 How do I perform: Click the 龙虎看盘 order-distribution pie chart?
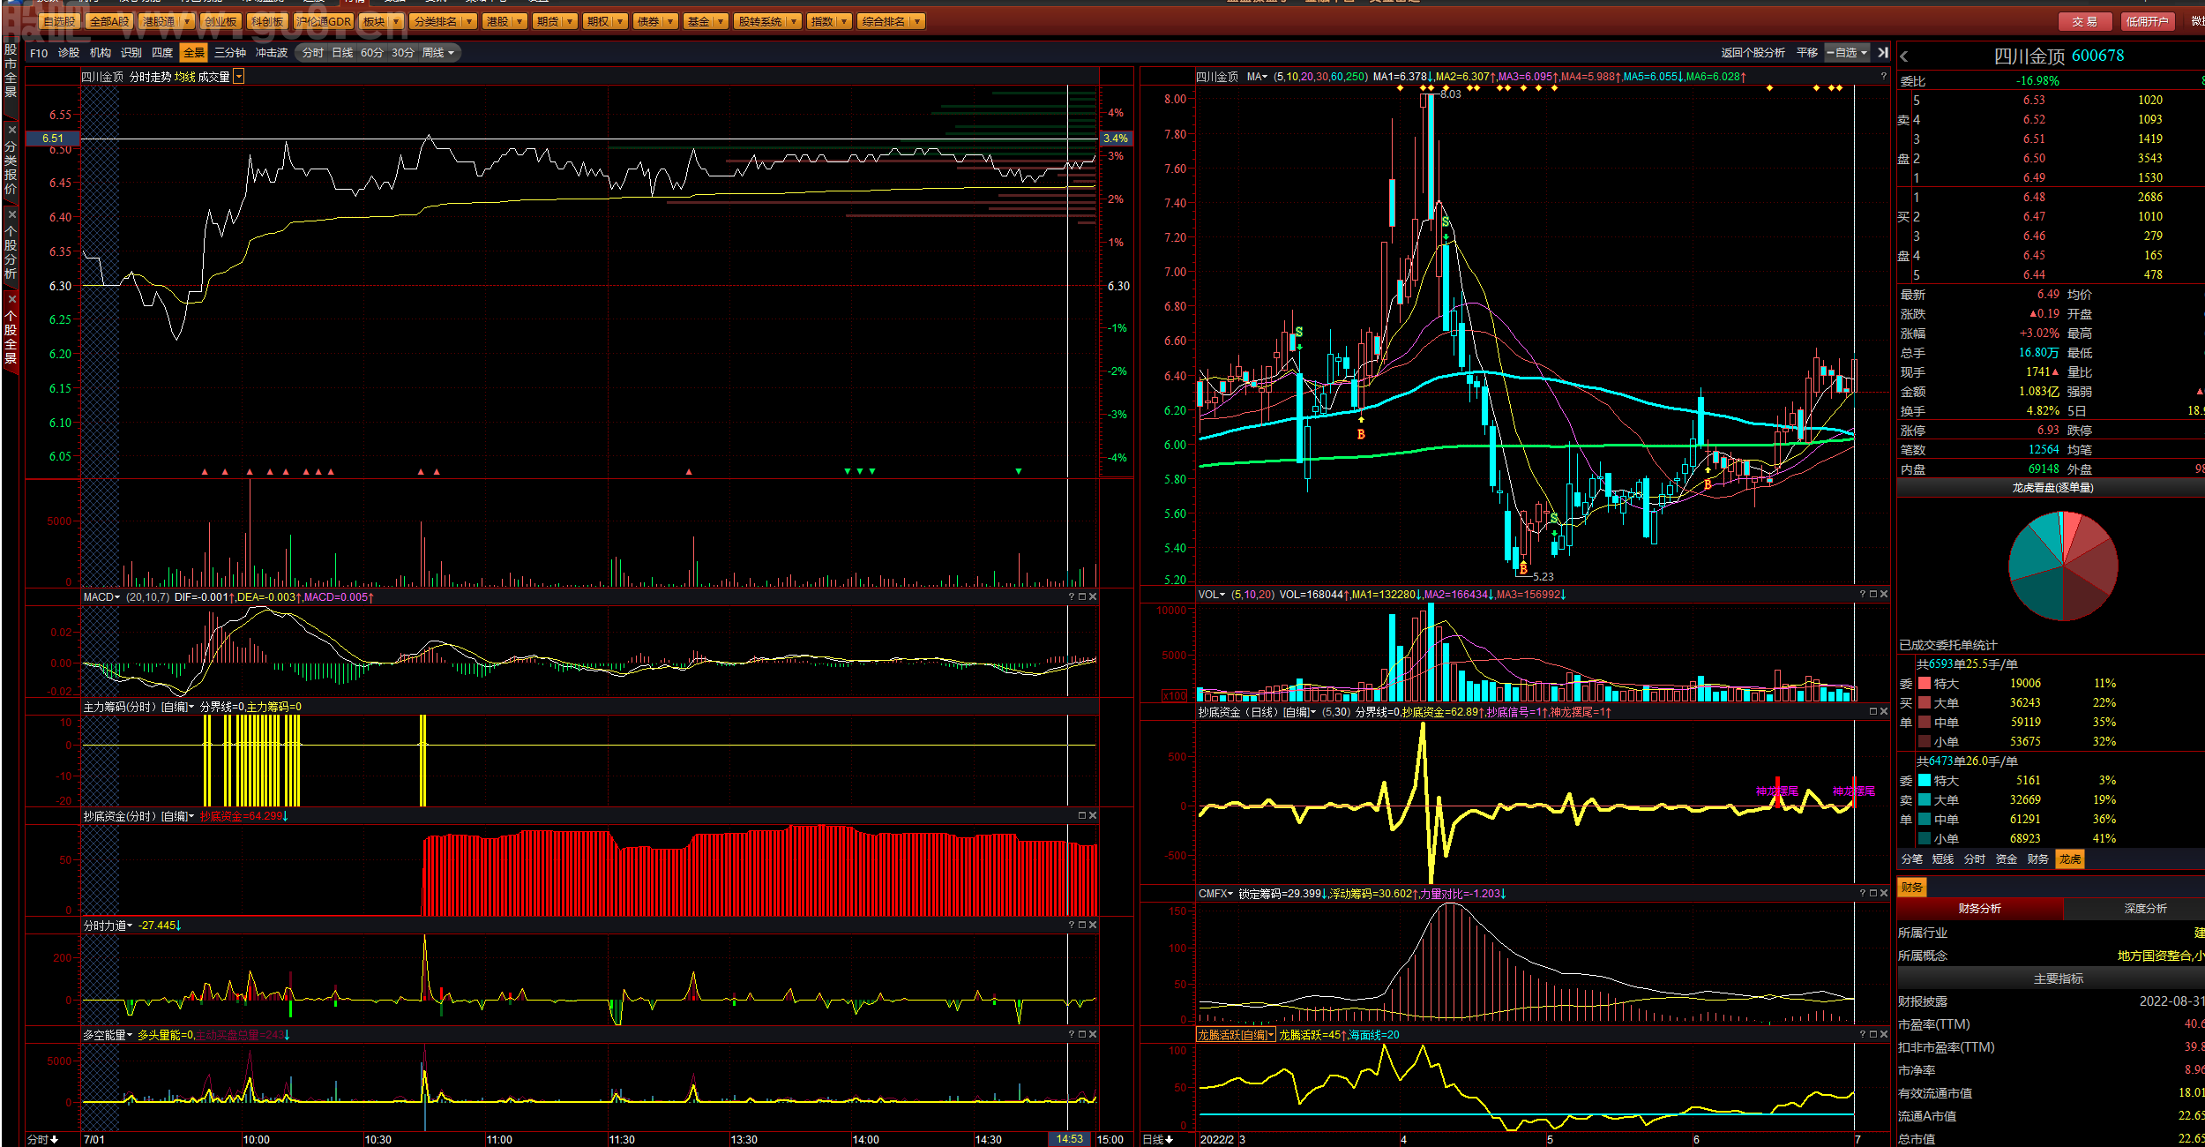point(2063,566)
